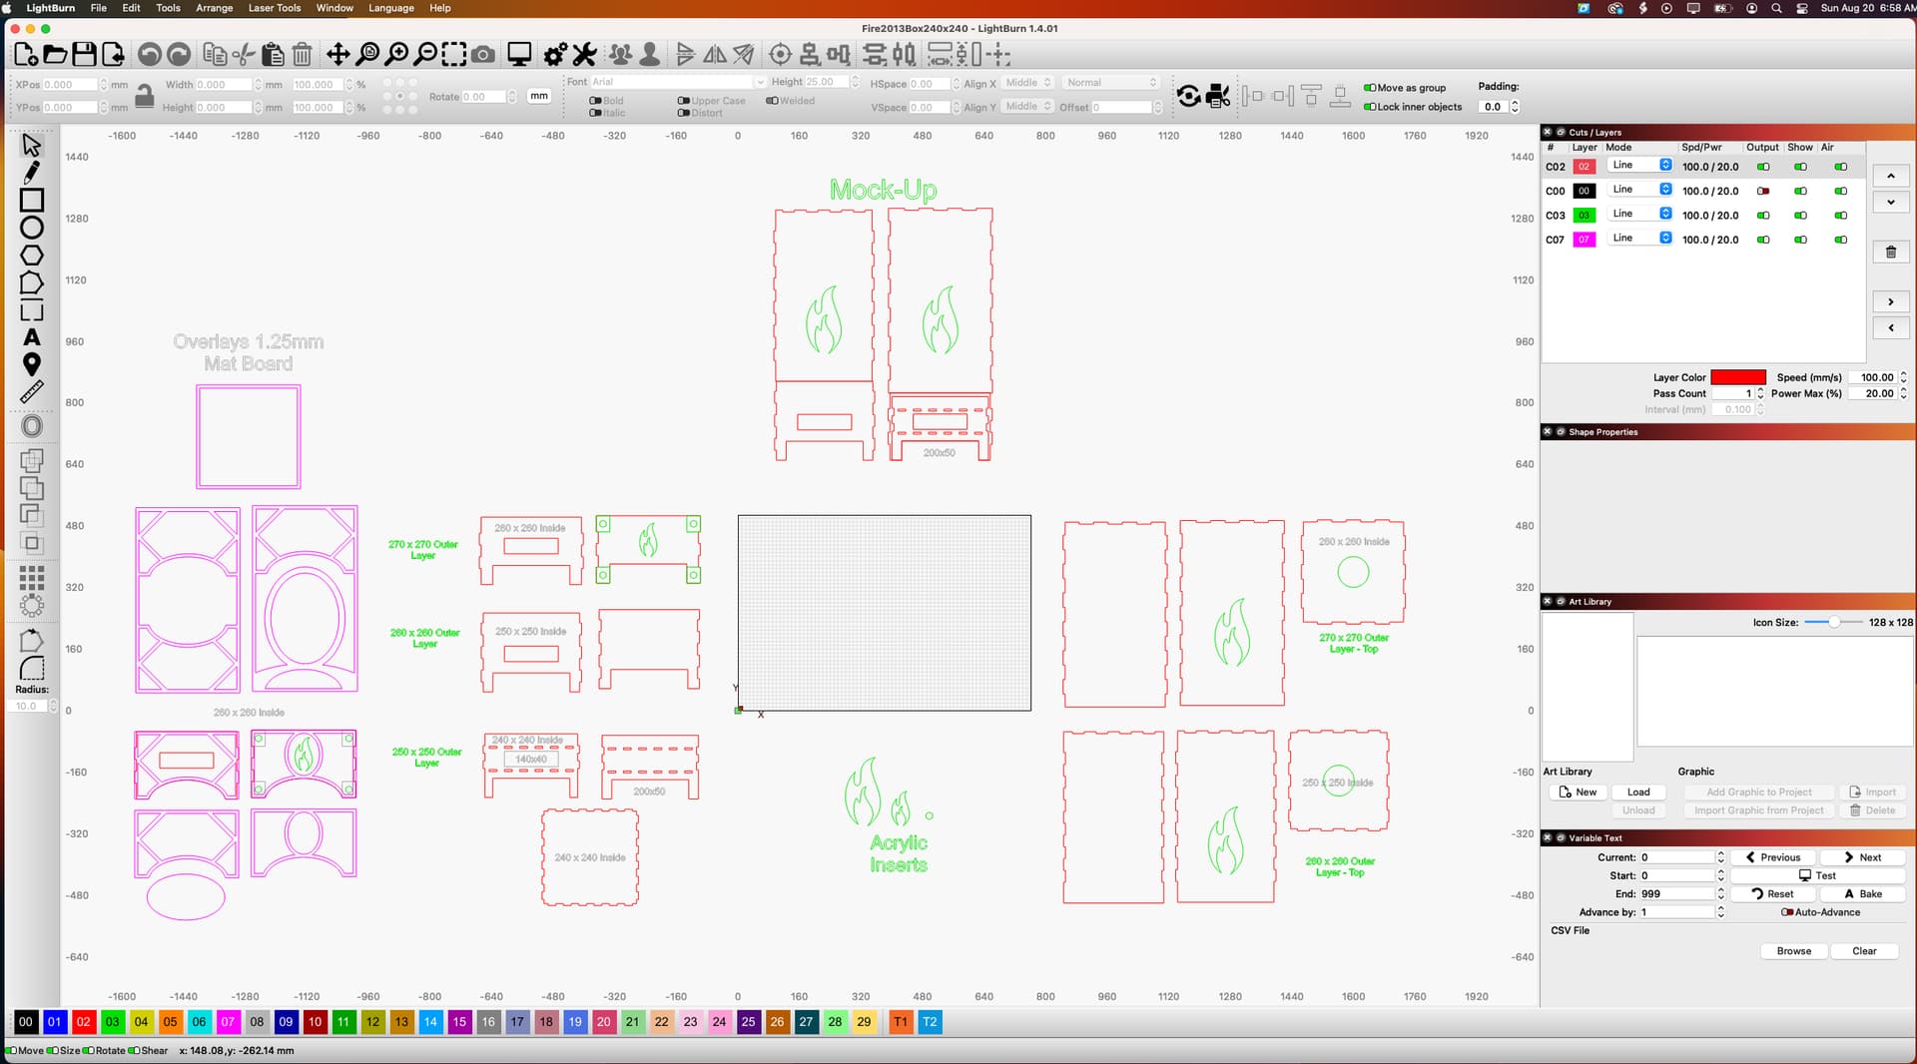Open the Preview monitor icon
Viewport: 1917px width, 1064px height.
pos(519,54)
